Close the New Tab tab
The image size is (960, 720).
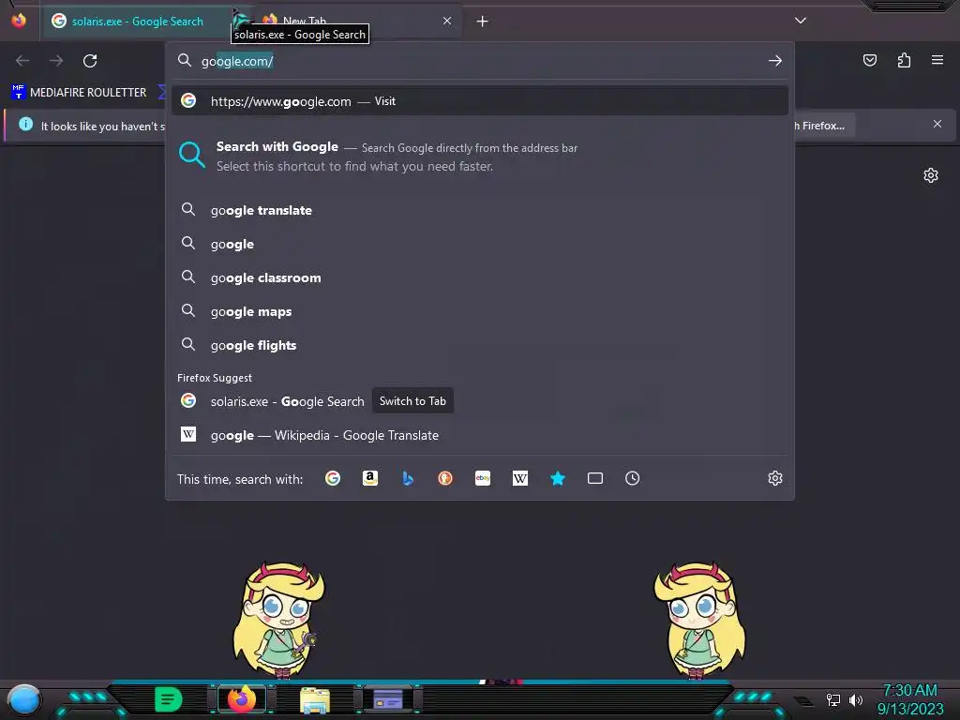447,21
